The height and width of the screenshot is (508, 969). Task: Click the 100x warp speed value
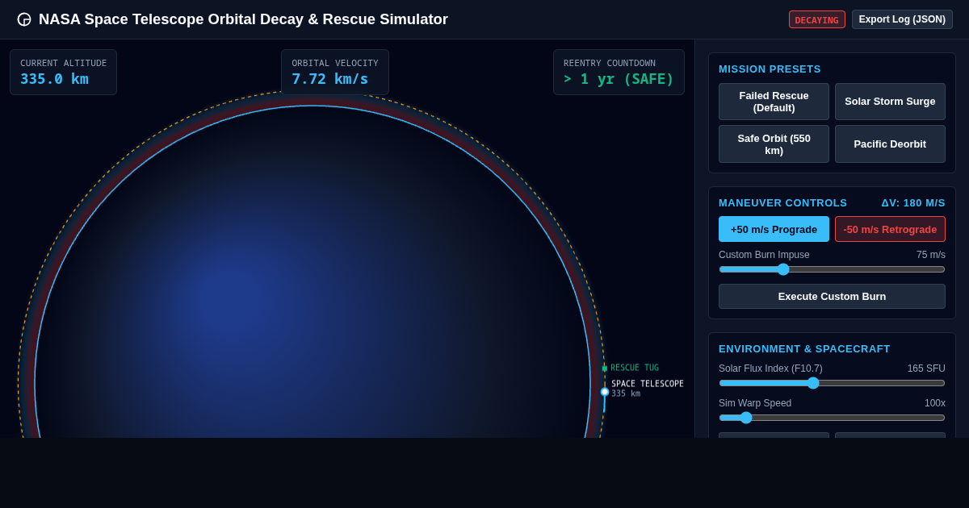pos(935,403)
